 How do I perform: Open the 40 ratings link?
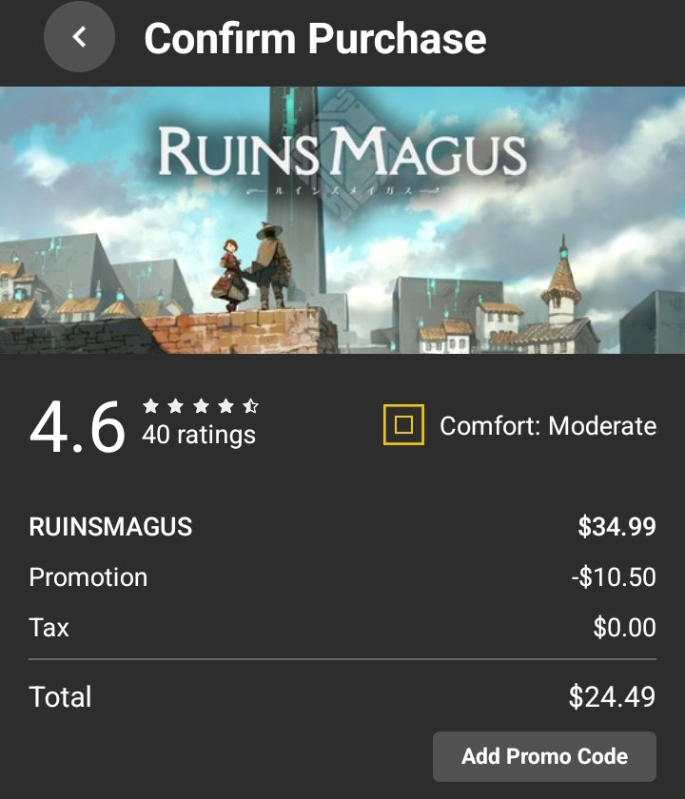199,435
